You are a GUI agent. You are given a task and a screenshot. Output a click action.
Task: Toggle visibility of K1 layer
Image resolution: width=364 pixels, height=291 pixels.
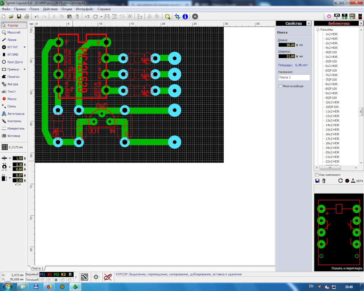click(49, 274)
